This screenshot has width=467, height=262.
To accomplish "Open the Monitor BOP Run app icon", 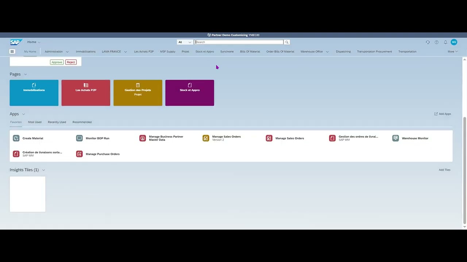I will [x=79, y=138].
